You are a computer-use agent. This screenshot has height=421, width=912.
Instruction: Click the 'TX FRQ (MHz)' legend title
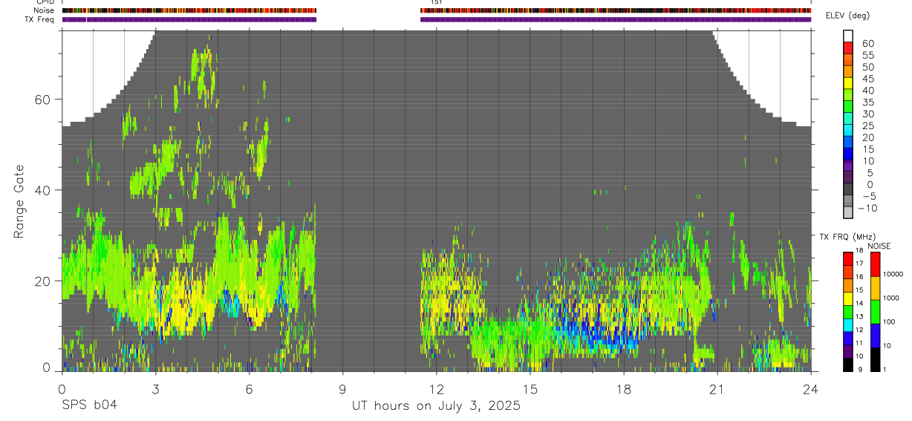pyautogui.click(x=847, y=237)
